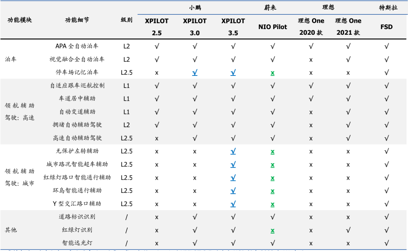Screen dimensions: 408x251
Task: Select the 红绿灯路口智能通行辅助 feature cell
Action: [77, 177]
